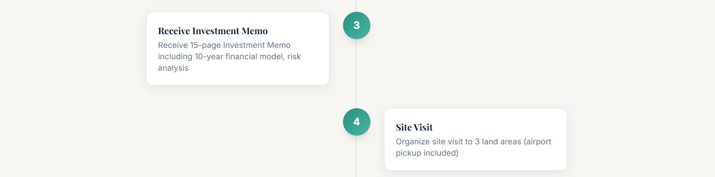
Task: Click the "including" word in memo description
Action: click(175, 57)
